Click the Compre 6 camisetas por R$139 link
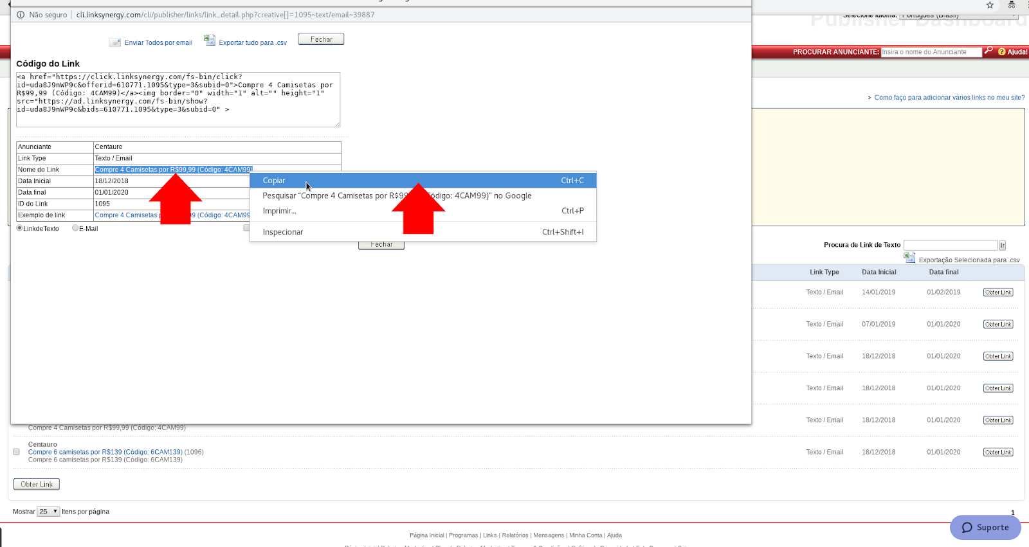The image size is (1029, 547). coord(105,452)
